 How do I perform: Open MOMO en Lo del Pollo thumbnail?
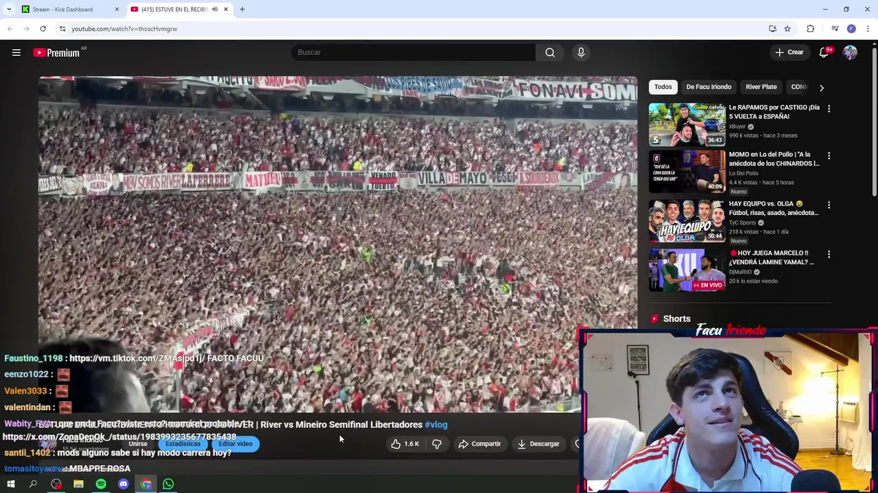(687, 172)
